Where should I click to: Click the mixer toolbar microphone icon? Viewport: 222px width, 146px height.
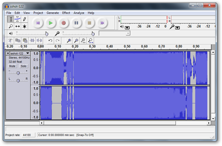[x=57, y=33]
